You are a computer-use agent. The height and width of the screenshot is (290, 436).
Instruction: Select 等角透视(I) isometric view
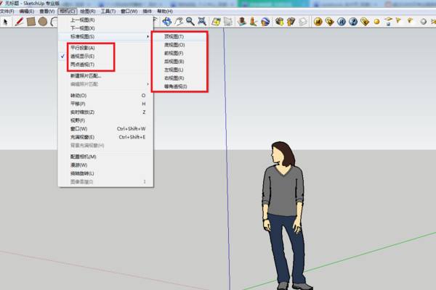click(175, 86)
